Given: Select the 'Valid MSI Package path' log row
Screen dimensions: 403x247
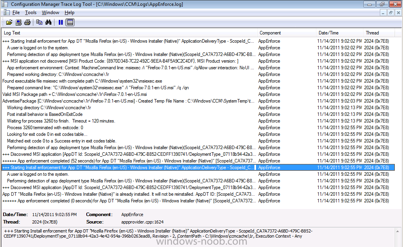Looking at the screenshot, I should (x=198, y=94).
